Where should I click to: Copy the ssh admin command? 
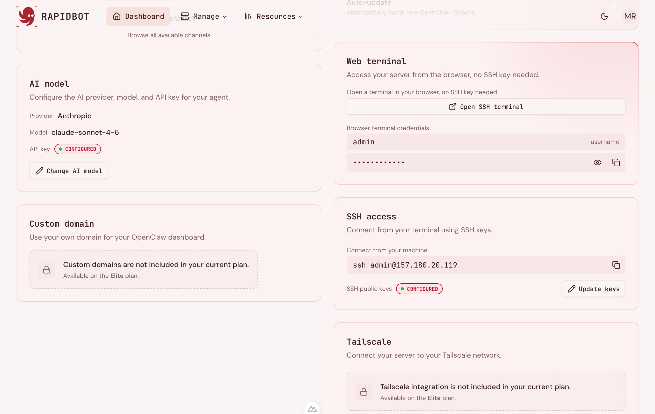(616, 265)
